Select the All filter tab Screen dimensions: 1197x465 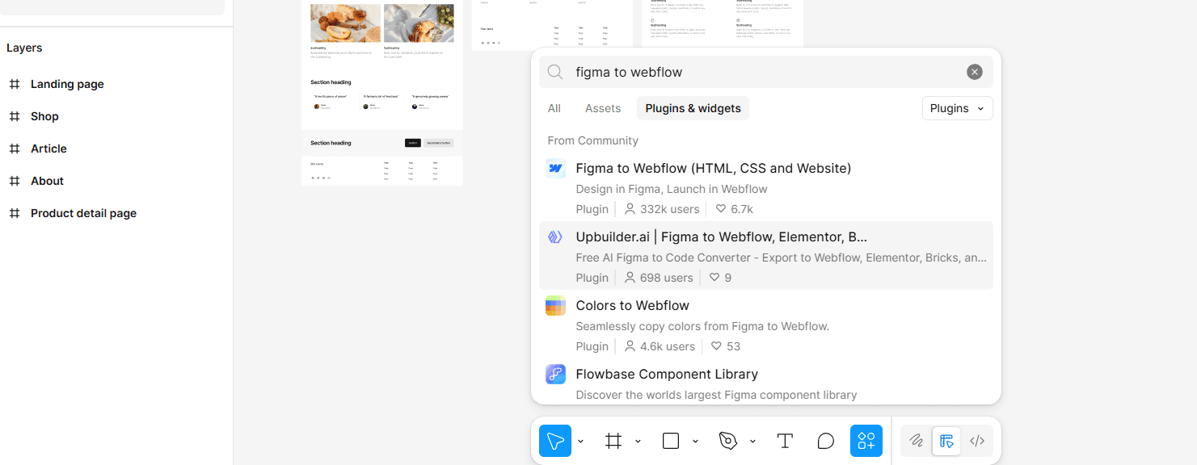[554, 108]
